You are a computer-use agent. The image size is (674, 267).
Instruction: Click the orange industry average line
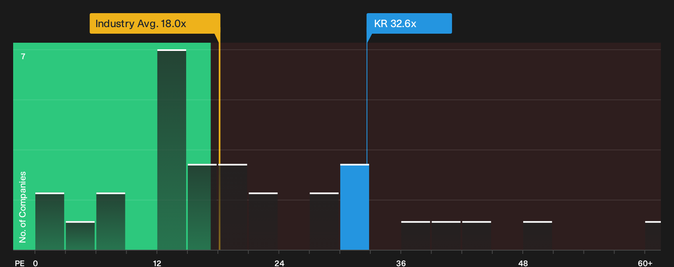219,141
